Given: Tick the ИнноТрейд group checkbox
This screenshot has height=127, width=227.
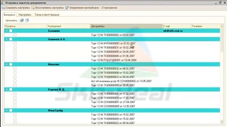Looking at the screenshot, I should (x=11, y=110).
